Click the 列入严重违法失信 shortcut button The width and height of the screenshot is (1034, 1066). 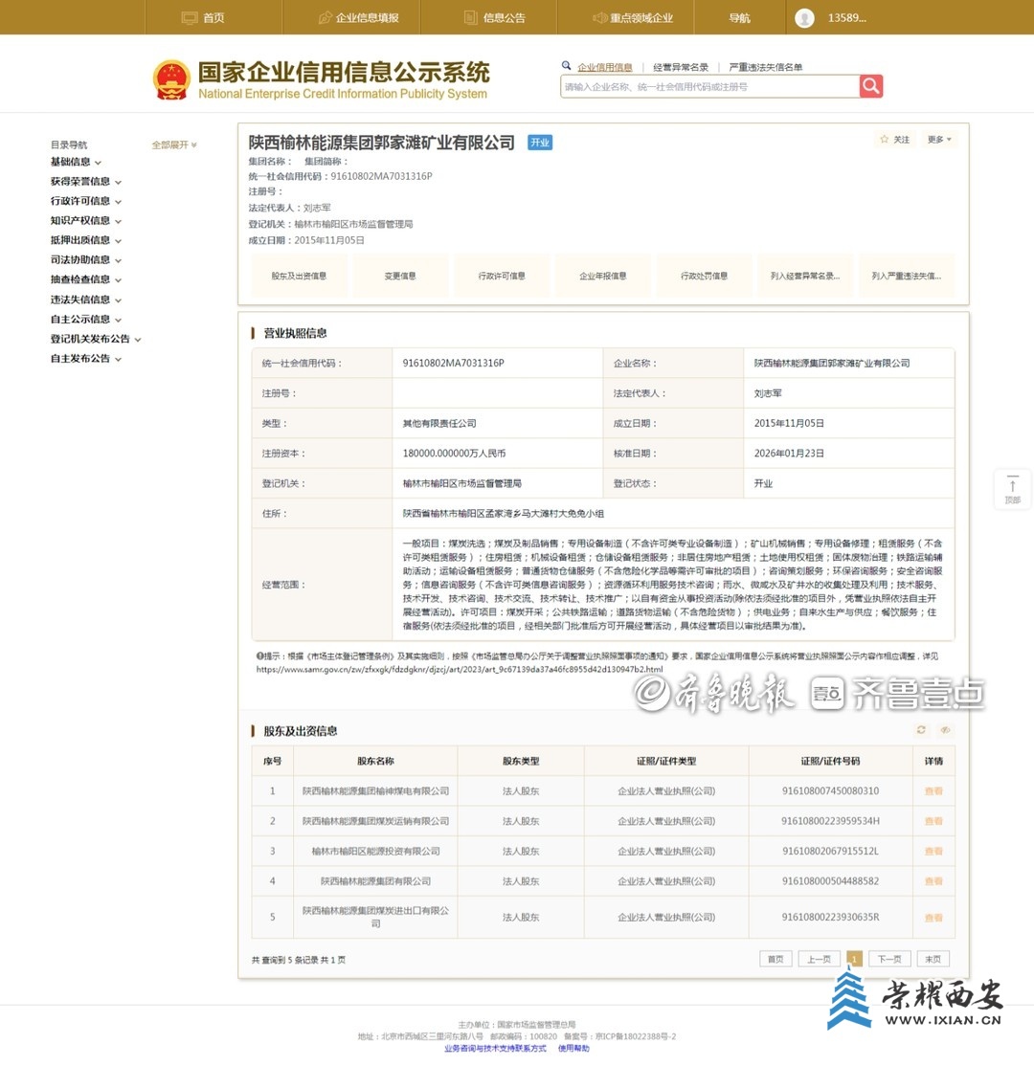coord(906,276)
